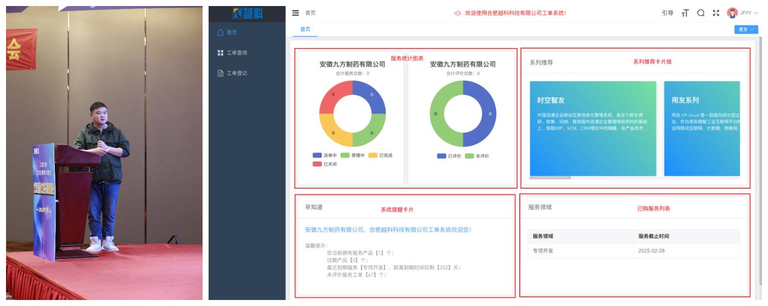Toggle the 派单中 legend entry
This screenshot has width=768, height=306.
point(325,156)
